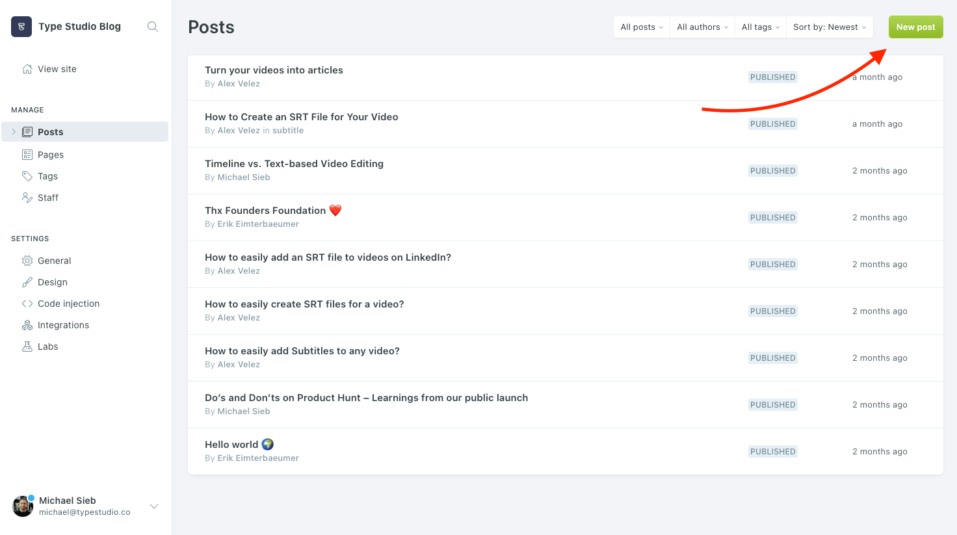Open Staff management
Screen dimensions: 957x535
coord(48,198)
